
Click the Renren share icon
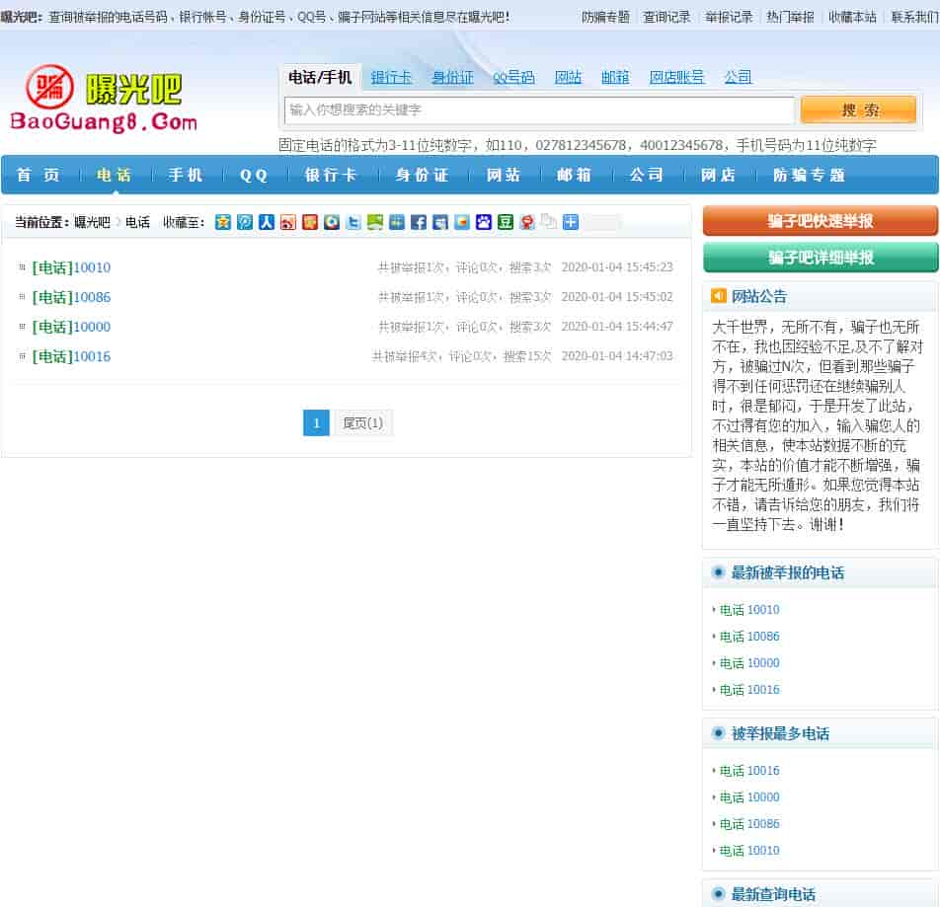[x=267, y=222]
